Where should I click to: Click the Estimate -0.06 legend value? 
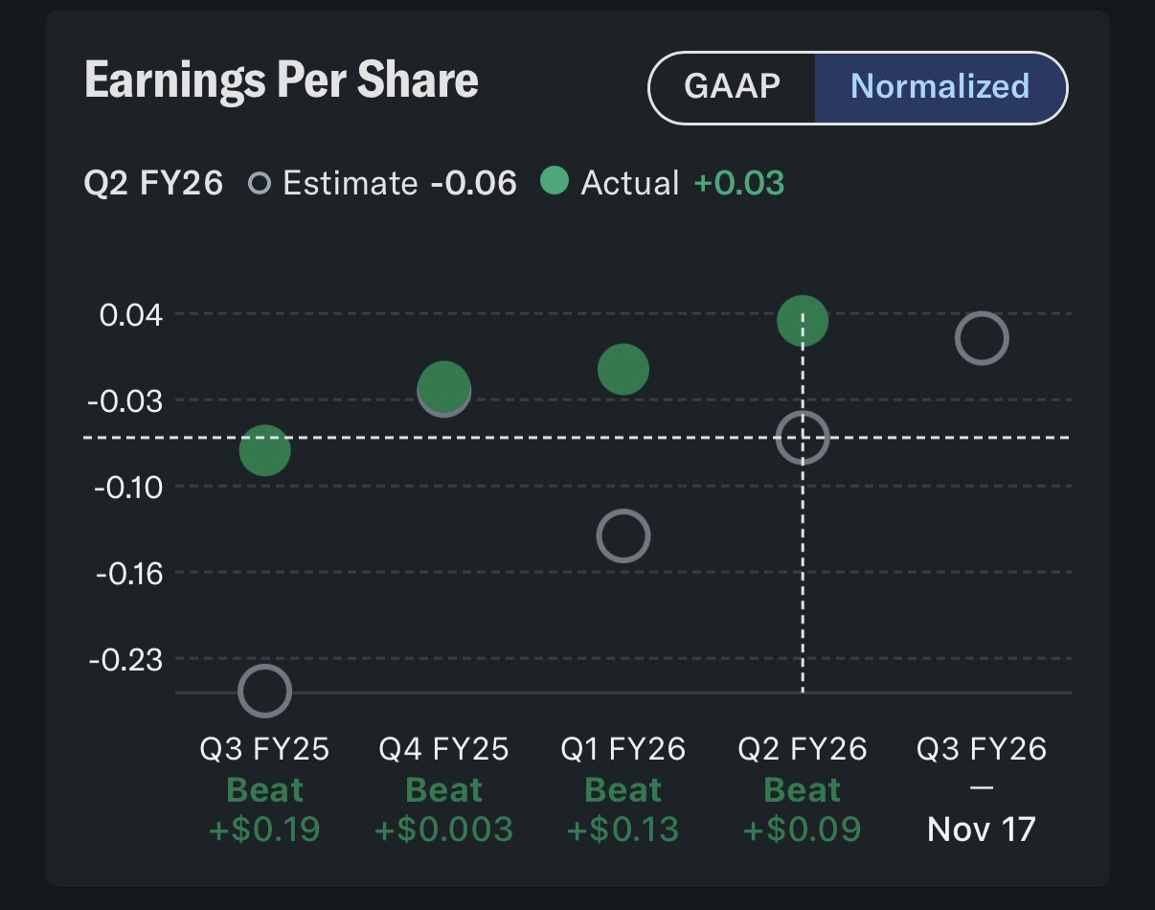[473, 183]
